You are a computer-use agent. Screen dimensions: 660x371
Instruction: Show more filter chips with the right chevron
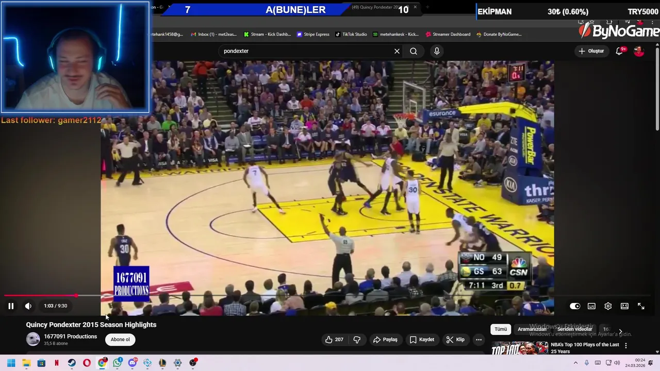point(620,331)
